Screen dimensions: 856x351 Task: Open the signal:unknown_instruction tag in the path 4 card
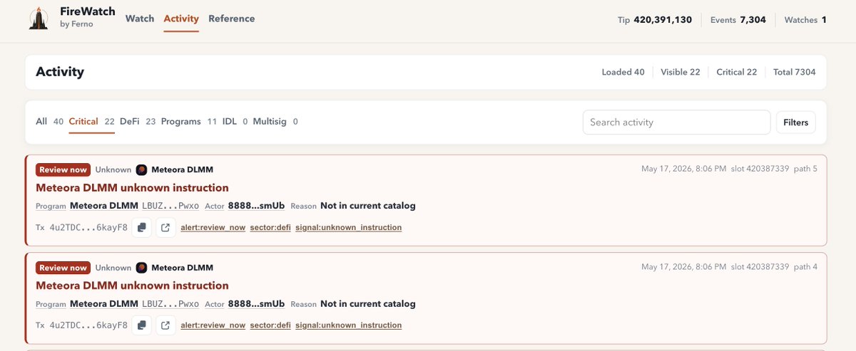349,325
